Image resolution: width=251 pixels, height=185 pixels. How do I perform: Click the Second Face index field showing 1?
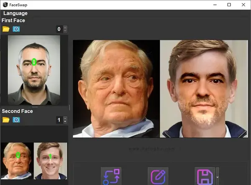59,120
